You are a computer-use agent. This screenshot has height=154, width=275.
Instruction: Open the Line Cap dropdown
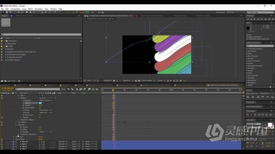pos(46,110)
